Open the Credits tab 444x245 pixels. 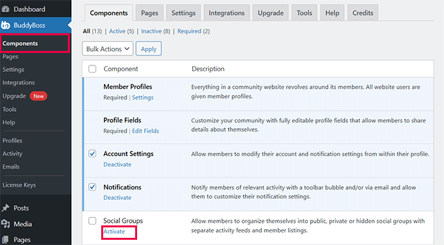point(363,13)
